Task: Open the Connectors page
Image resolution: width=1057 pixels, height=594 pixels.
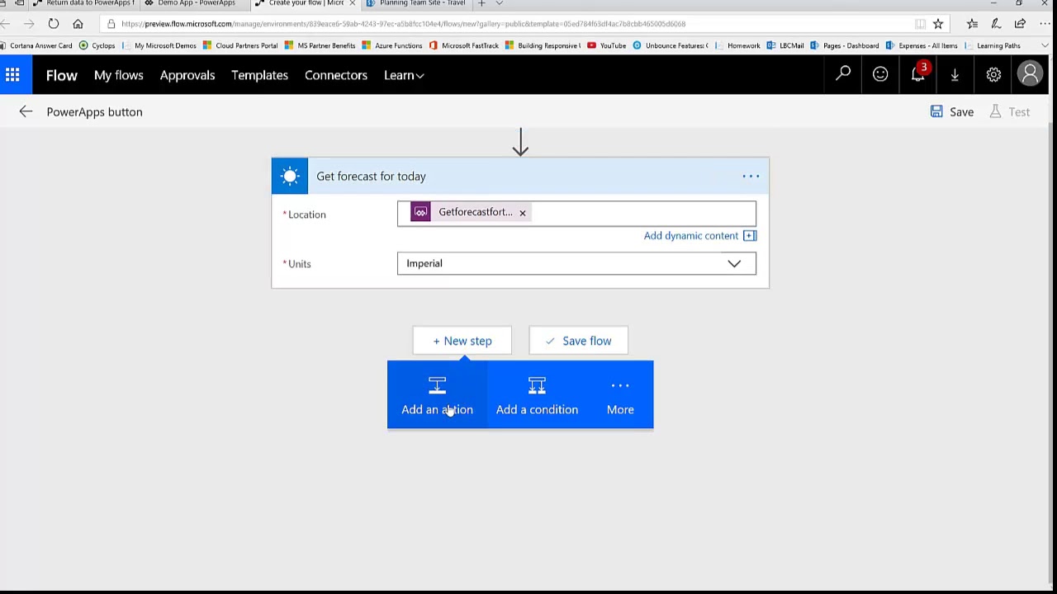Action: point(336,75)
